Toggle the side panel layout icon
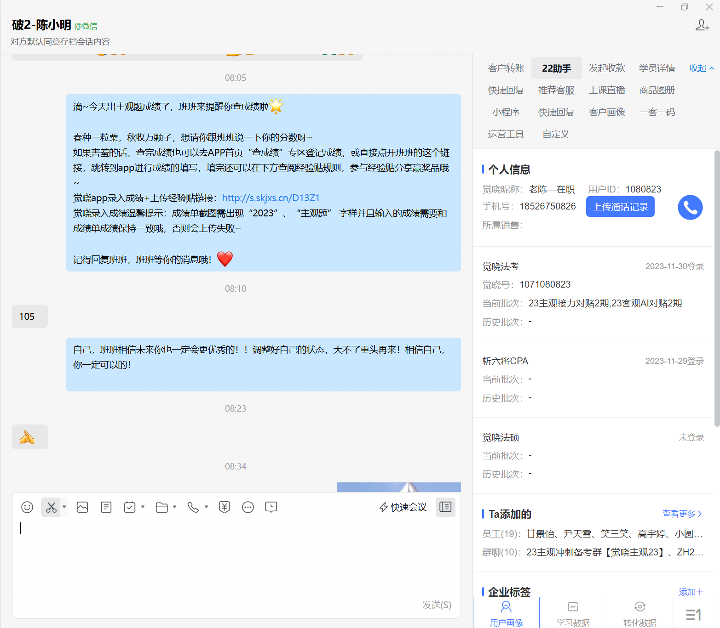Viewport: 720px width, 628px height. pyautogui.click(x=445, y=507)
